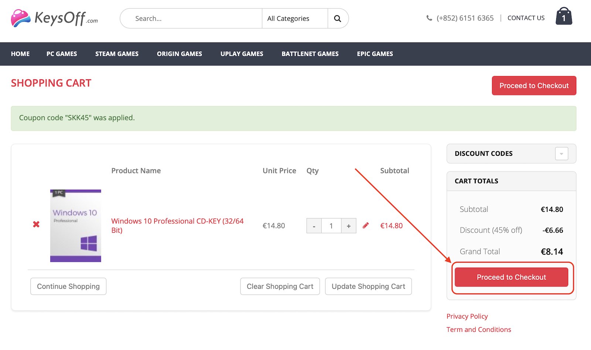This screenshot has width=591, height=350.
Task: Click the Grand Total value €8.14
Action: pos(552,252)
